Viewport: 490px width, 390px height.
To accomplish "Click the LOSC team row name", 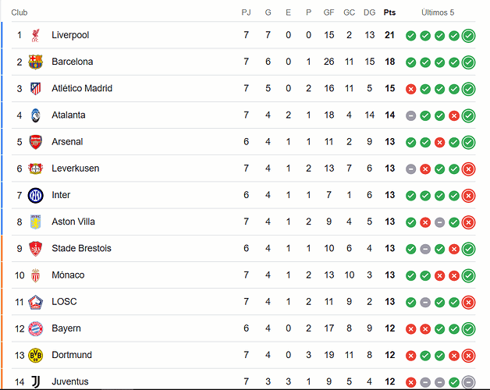I will coord(64,302).
